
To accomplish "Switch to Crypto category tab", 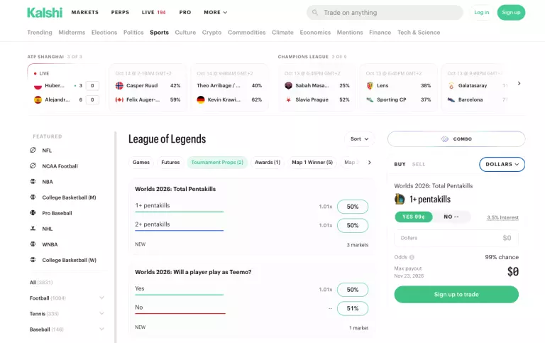I will coord(211,33).
